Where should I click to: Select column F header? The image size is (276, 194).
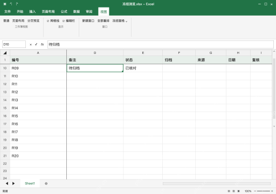pos(179,53)
